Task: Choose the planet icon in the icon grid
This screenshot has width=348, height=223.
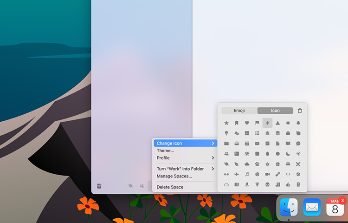Action: pos(226,164)
